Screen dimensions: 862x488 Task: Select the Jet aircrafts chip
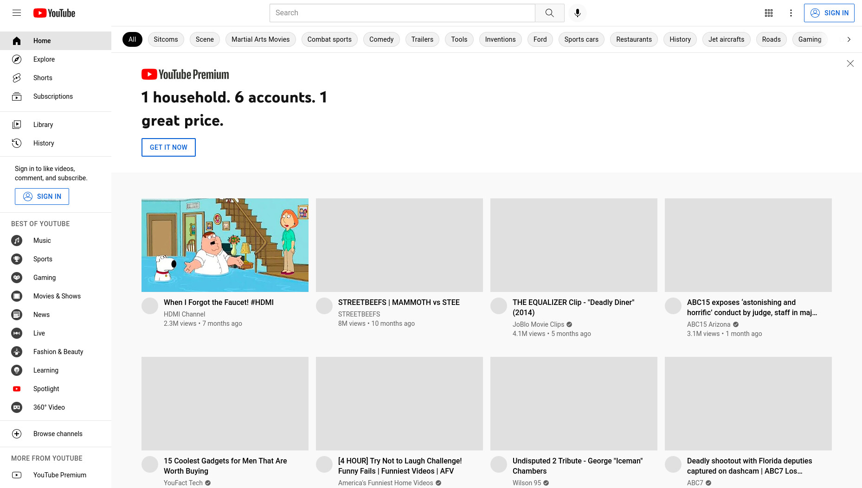coord(726,39)
